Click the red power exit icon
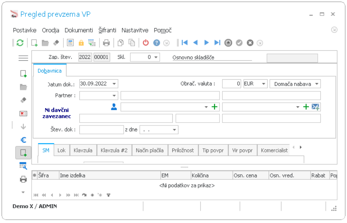 [x=146, y=42]
